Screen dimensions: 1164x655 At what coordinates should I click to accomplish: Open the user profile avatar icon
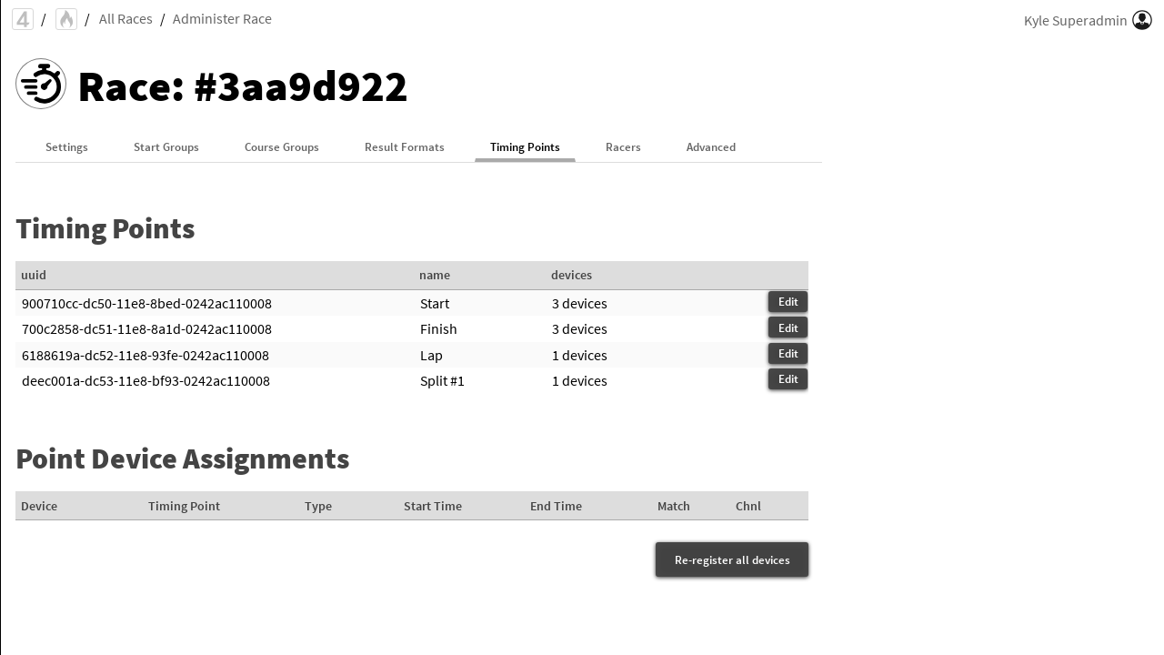point(1142,20)
